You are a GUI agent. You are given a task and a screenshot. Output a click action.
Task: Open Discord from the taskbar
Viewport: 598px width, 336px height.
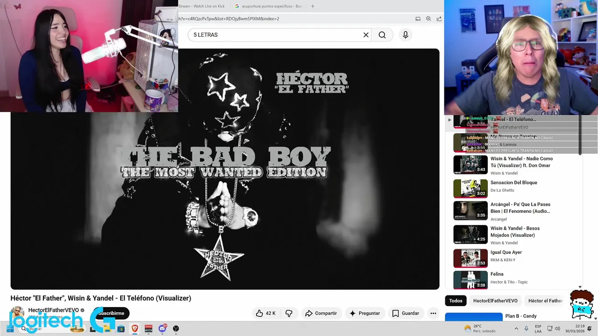(162, 329)
